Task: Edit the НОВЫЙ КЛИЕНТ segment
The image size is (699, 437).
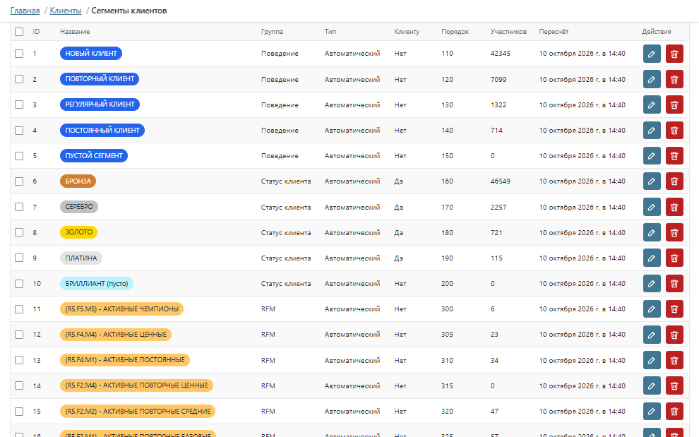Action: [652, 54]
